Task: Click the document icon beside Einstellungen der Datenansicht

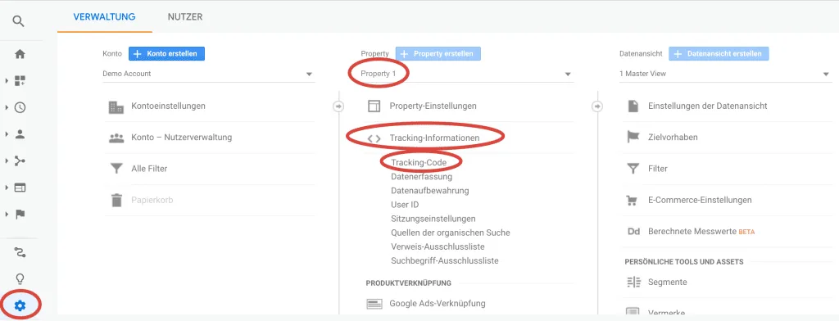Action: pos(633,106)
